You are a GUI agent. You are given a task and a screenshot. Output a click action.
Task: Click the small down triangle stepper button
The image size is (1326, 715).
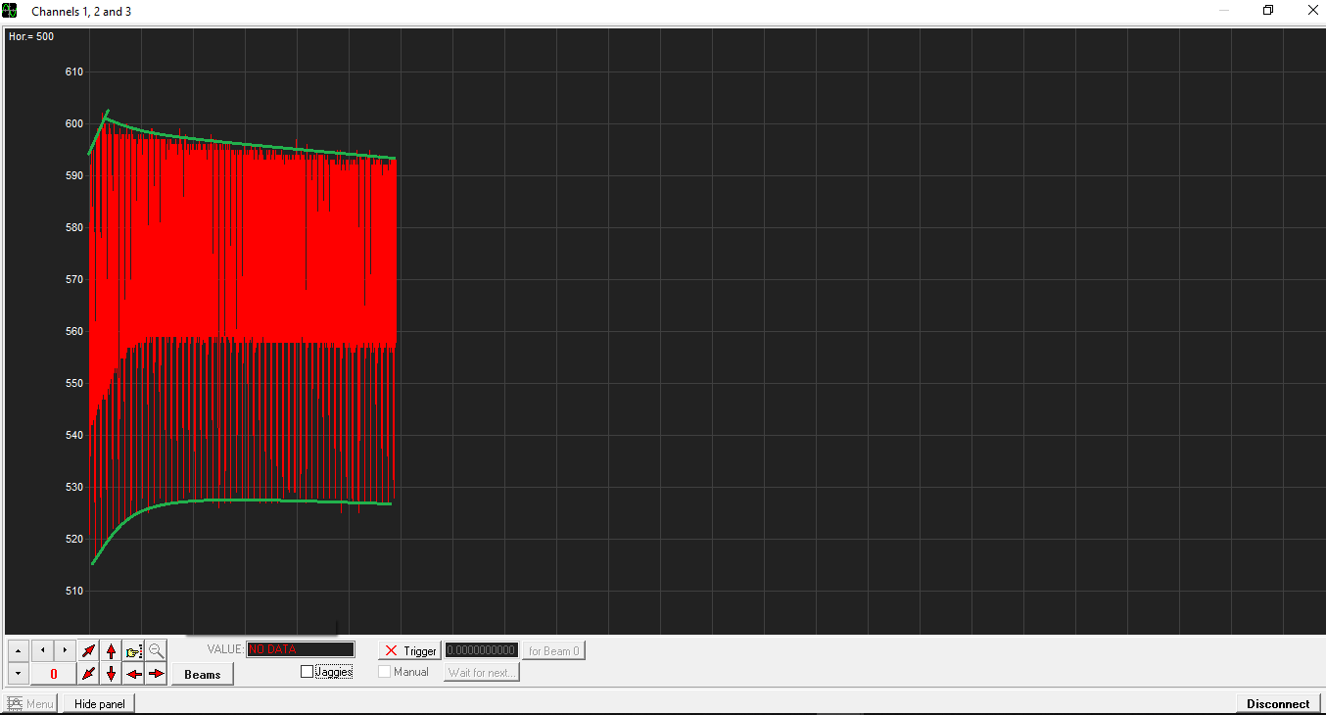pos(19,674)
